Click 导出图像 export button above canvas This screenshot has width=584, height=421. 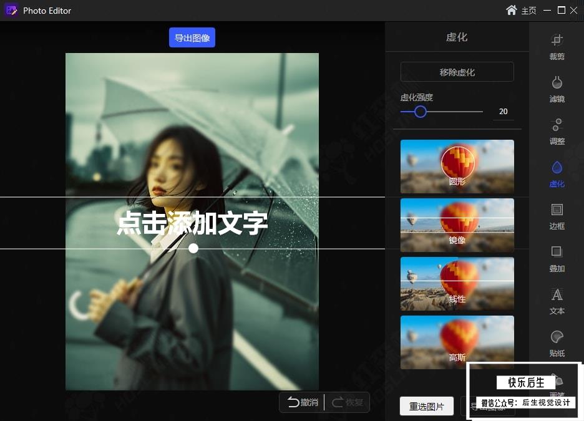192,37
